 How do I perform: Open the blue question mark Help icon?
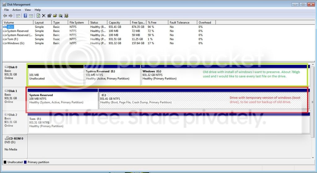[25, 15]
